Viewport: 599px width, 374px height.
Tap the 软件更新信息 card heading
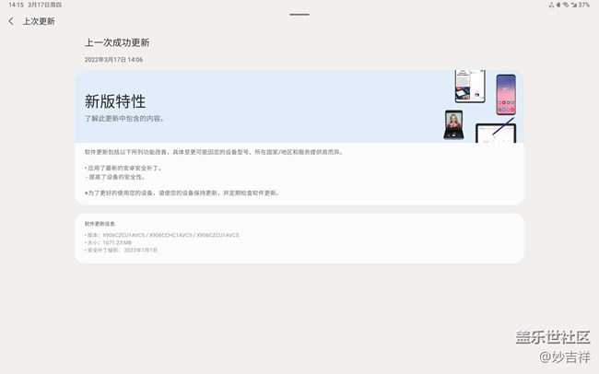pos(100,224)
